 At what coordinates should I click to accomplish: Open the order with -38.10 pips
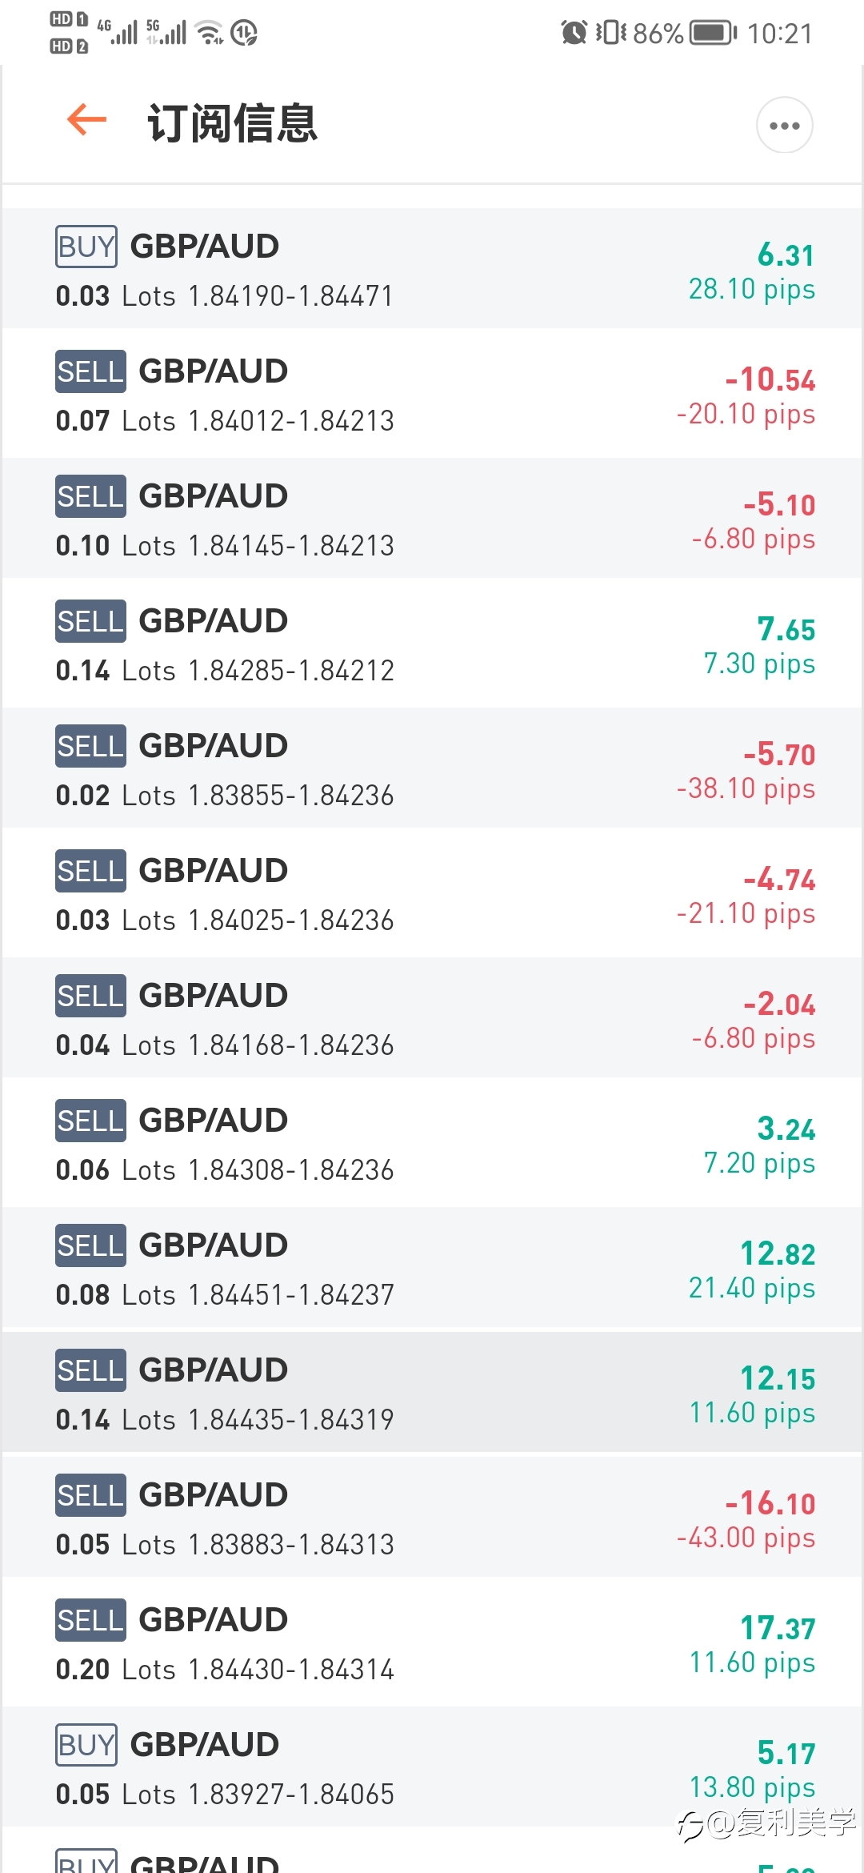[x=432, y=768]
